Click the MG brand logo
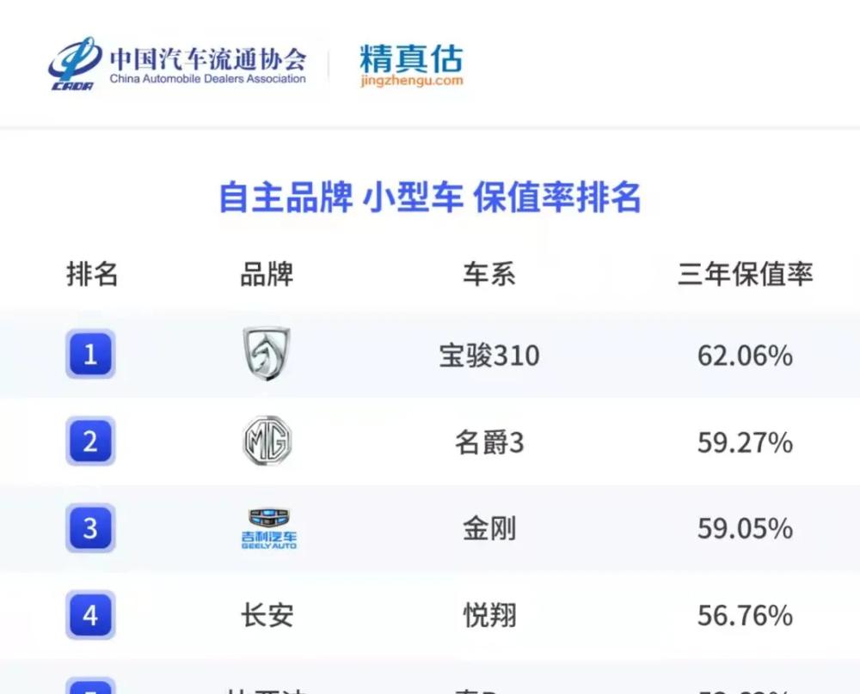Image resolution: width=860 pixels, height=694 pixels. click(x=267, y=441)
